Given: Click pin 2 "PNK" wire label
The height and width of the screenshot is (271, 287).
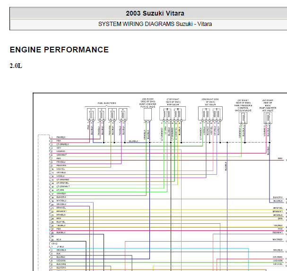Looking at the screenshot, I should (59, 141).
